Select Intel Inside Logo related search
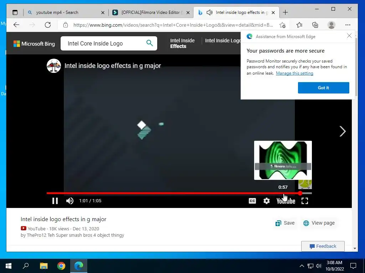Screen dimensions: 365x273 click(223, 41)
